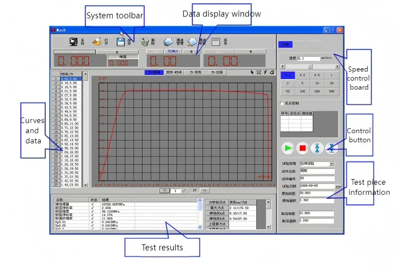
Task: Select the arrow pointer tool above the chart
Action: tap(252, 72)
